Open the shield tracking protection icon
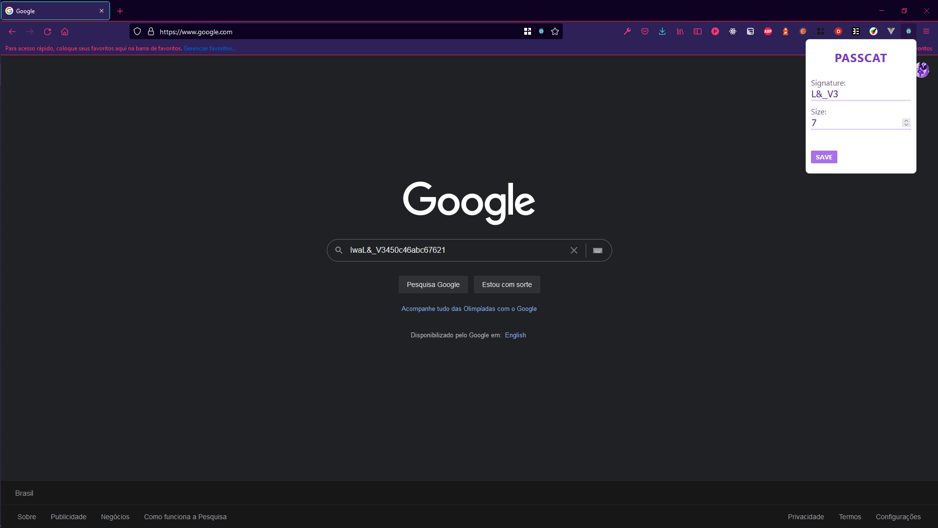The width and height of the screenshot is (938, 528). tap(137, 31)
